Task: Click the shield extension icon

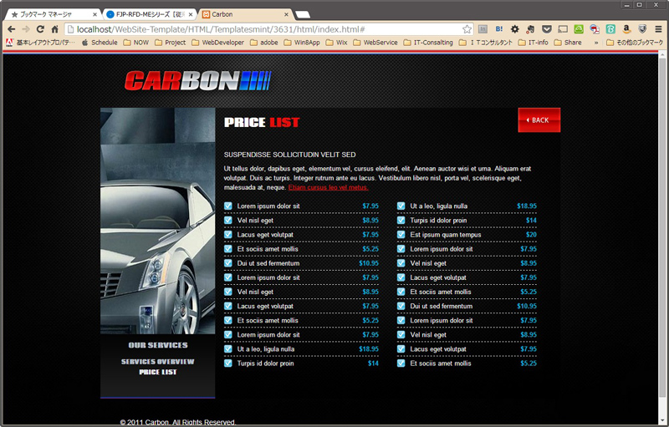Action: pyautogui.click(x=642, y=29)
